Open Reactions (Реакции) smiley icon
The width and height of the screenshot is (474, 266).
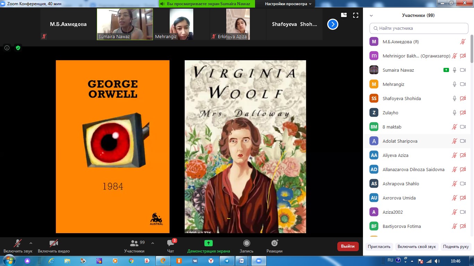coord(274,243)
